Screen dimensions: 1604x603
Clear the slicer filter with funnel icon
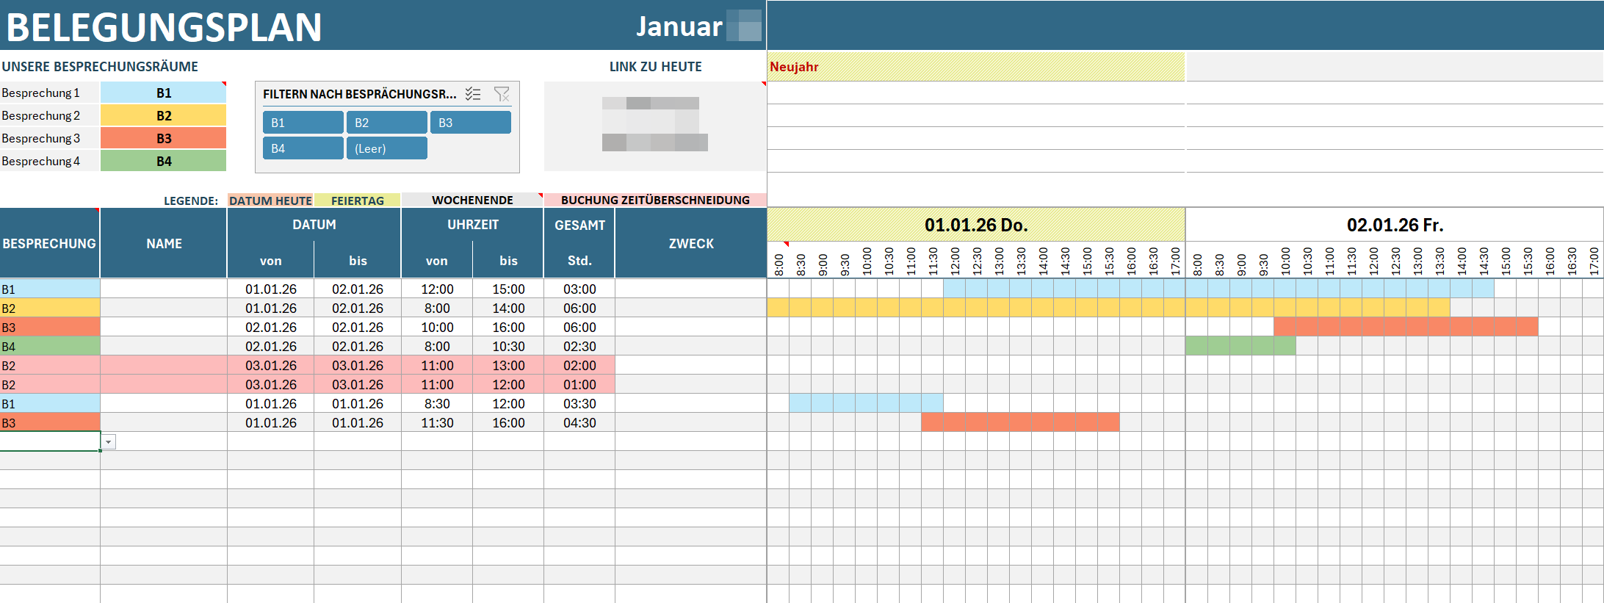tap(502, 94)
